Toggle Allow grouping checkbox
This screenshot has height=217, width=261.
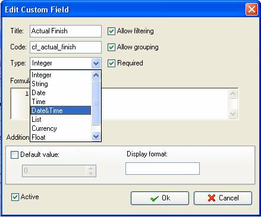coord(111,47)
